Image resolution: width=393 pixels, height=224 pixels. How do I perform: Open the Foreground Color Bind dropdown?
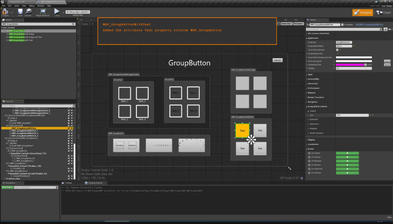387,65
